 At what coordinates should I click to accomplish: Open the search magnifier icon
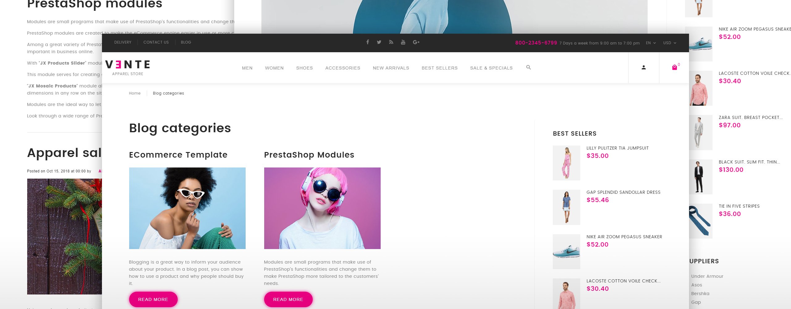click(x=528, y=67)
